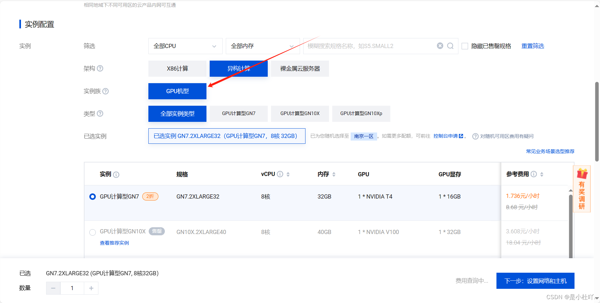Select the GPU机型 instance family

(x=177, y=91)
